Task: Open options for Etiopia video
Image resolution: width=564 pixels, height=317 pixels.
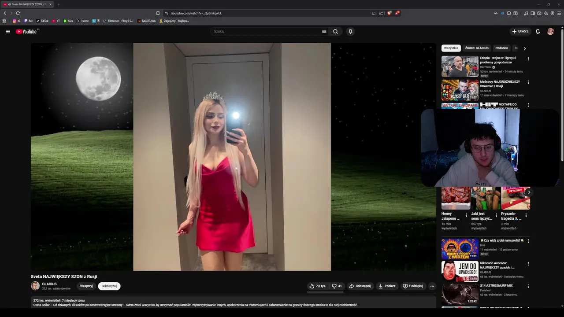Action: pos(528,59)
